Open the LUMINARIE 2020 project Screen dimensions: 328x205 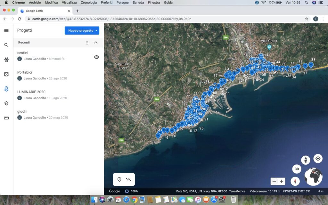31,92
